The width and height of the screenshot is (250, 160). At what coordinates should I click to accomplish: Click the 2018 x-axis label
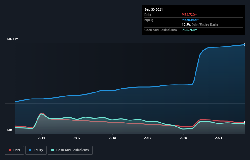(x=112, y=138)
